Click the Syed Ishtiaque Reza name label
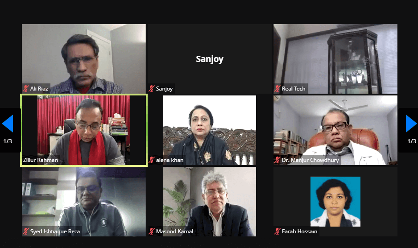The height and width of the screenshot is (248, 418). (x=55, y=231)
